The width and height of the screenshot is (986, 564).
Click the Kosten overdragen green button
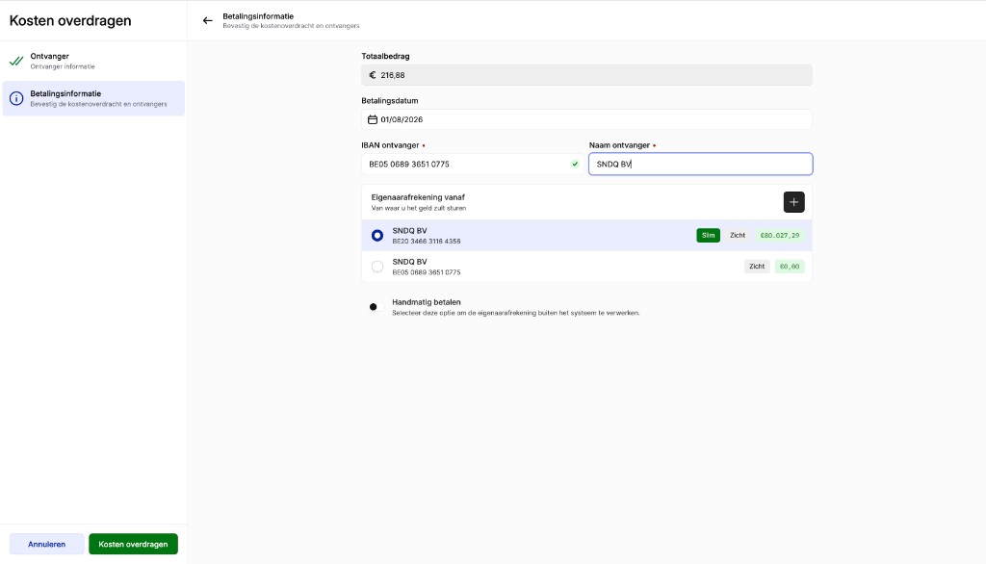tap(133, 544)
